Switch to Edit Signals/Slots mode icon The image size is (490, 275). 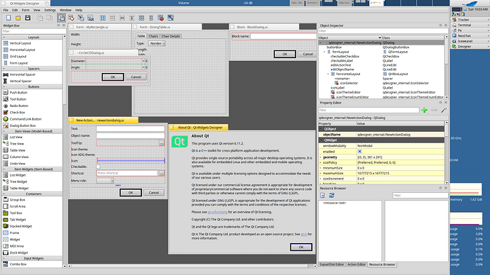tap(71, 18)
